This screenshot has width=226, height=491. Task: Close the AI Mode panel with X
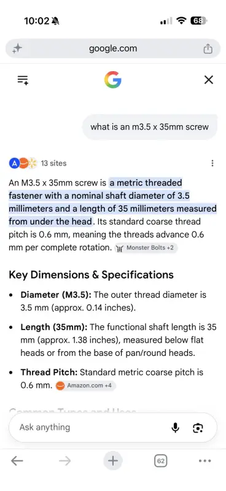tap(208, 80)
